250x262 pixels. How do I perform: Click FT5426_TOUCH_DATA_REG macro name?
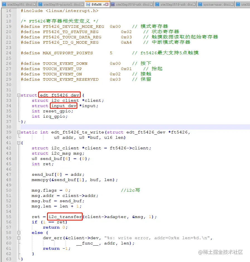pyautogui.click(x=72, y=37)
